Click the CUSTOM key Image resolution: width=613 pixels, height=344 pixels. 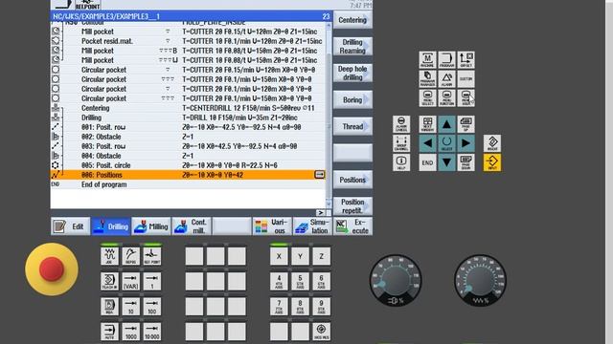click(x=466, y=78)
